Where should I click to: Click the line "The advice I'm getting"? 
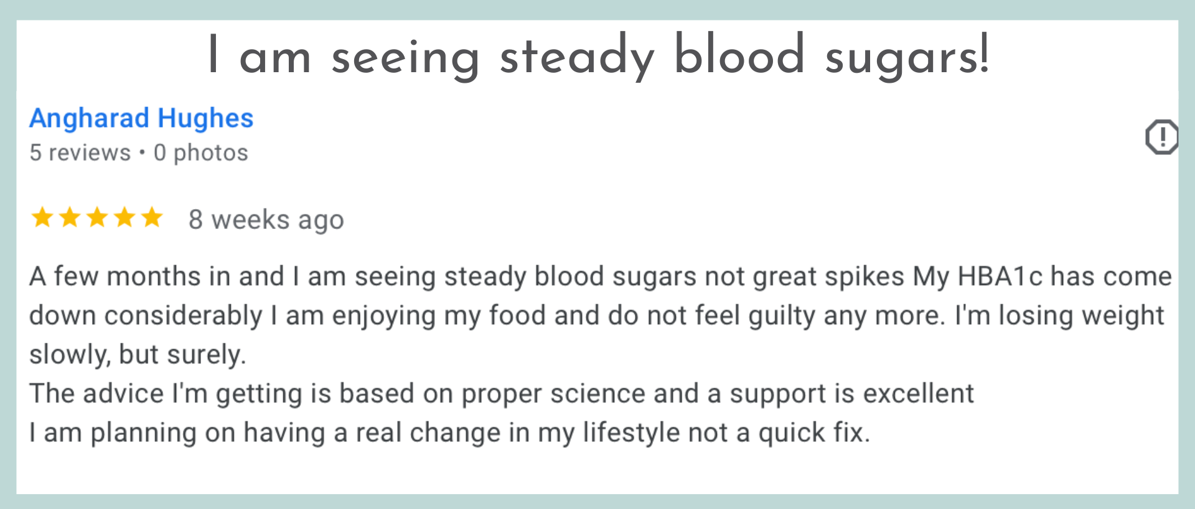(x=501, y=394)
